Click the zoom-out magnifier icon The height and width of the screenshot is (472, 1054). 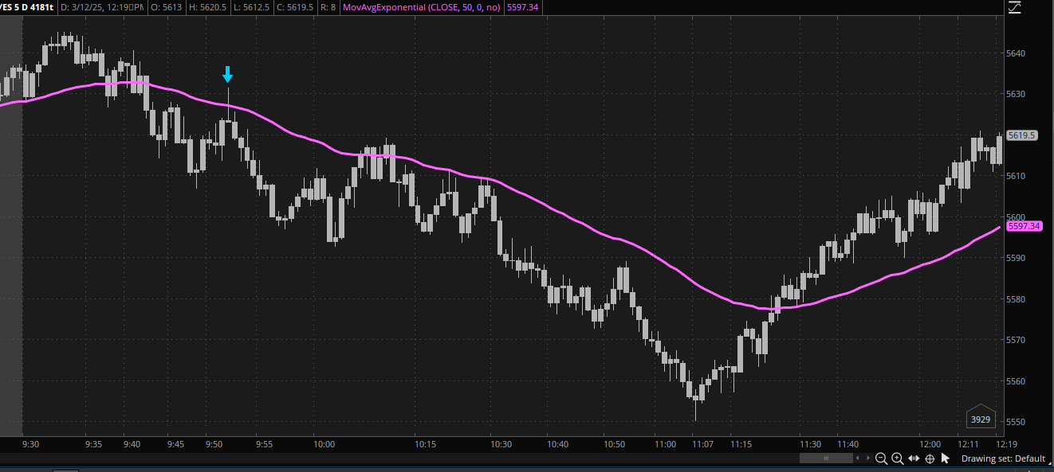point(881,458)
